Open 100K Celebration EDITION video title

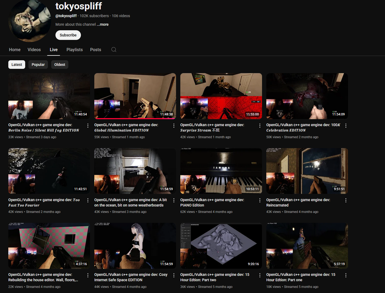pos(303,127)
